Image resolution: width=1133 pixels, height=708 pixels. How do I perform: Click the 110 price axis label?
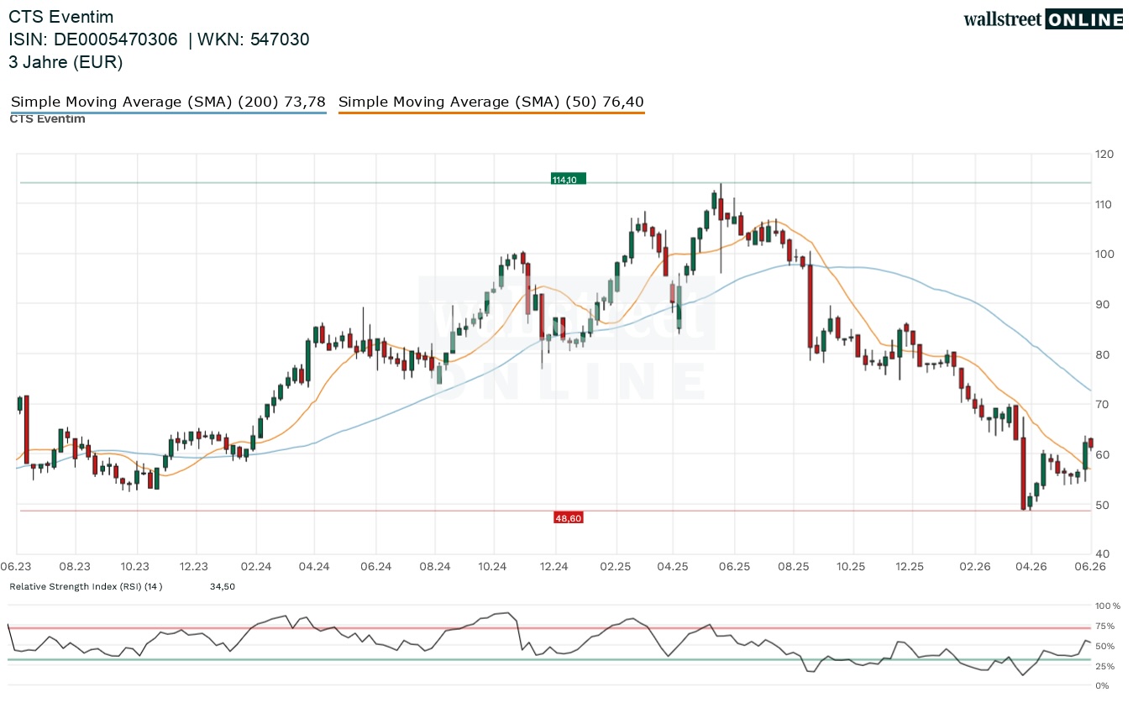[1104, 204]
